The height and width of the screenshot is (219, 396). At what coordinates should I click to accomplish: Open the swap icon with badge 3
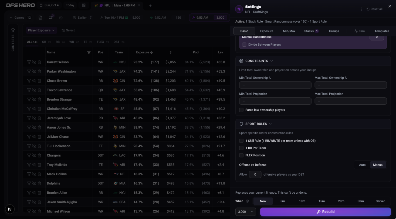(51, 18)
